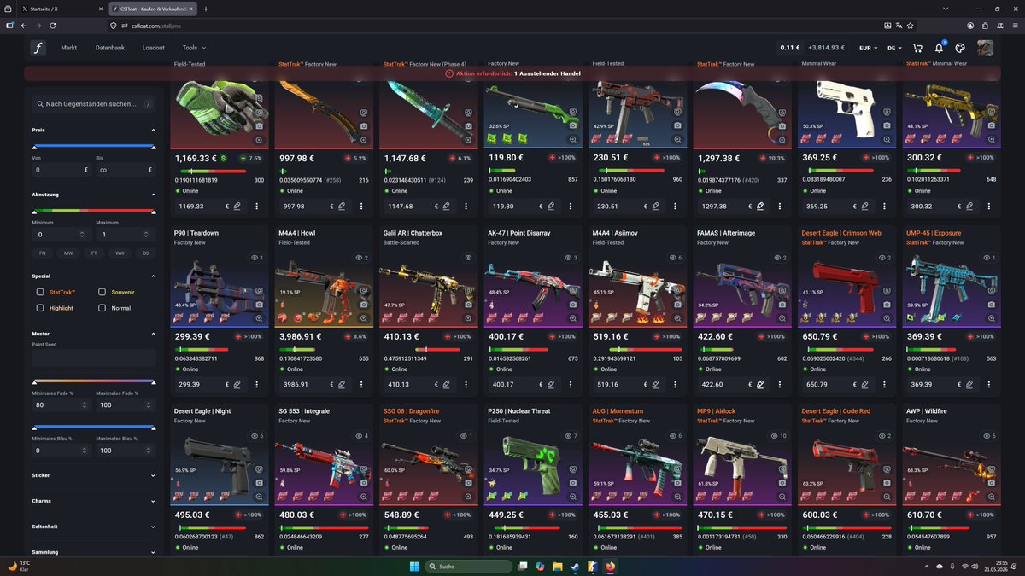The width and height of the screenshot is (1025, 576).
Task: Open more options for FAMAS Afterimage
Action: point(780,385)
